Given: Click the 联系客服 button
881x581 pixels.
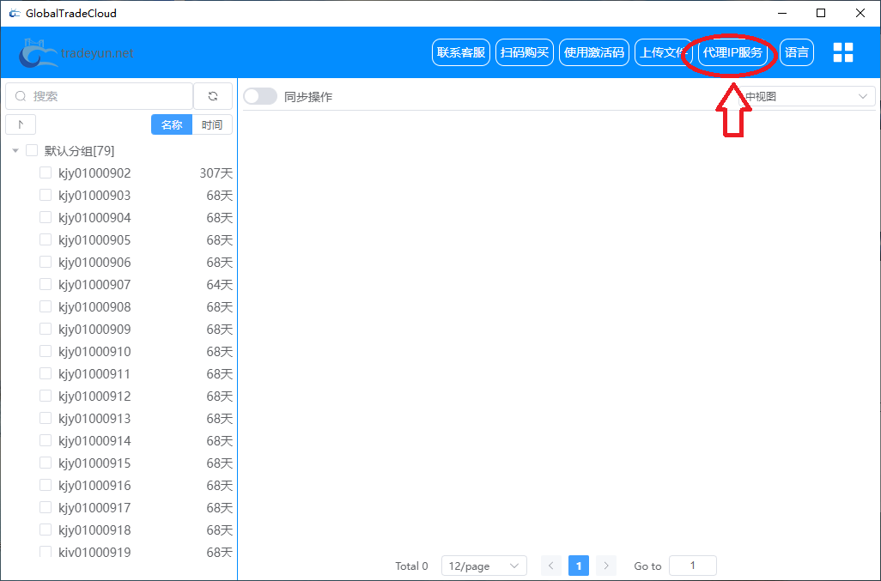Looking at the screenshot, I should 461,52.
